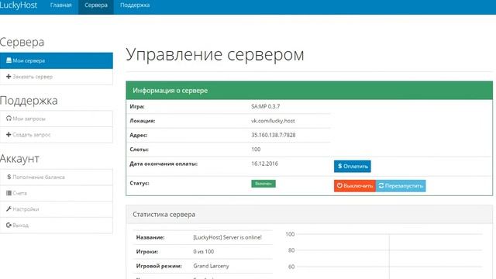
Task: Click the exit icon beside Выход
Action: 9,226
